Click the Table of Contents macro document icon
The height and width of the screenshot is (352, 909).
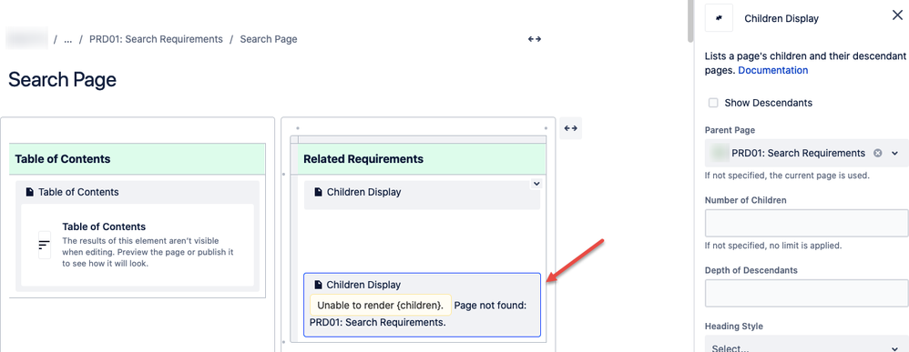click(29, 192)
